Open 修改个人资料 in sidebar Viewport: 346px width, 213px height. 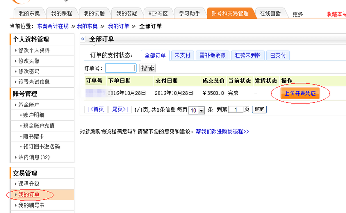tap(34, 50)
